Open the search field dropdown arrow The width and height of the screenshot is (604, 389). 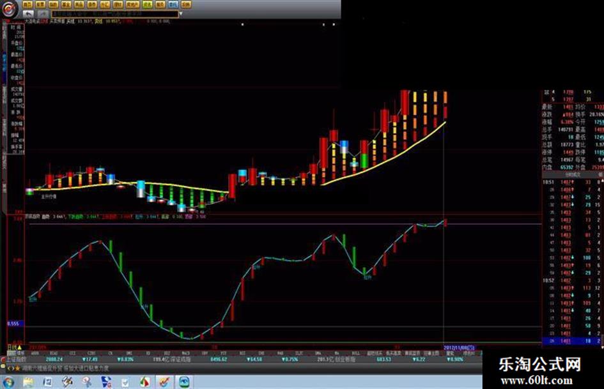pyautogui.click(x=181, y=13)
